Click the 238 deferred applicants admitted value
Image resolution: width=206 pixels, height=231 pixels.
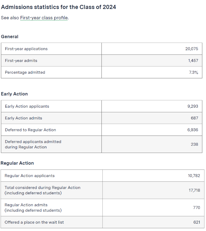point(194,144)
